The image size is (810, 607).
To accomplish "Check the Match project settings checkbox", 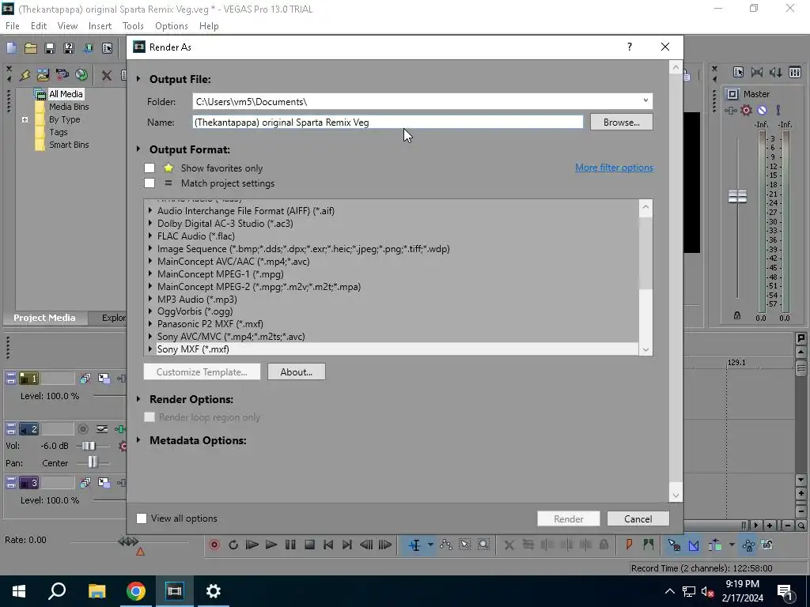I will pyautogui.click(x=150, y=183).
